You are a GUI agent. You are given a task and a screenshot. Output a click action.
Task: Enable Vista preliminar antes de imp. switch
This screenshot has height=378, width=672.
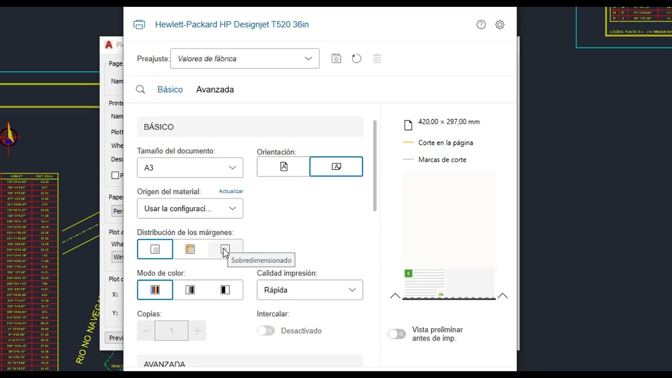coord(397,334)
